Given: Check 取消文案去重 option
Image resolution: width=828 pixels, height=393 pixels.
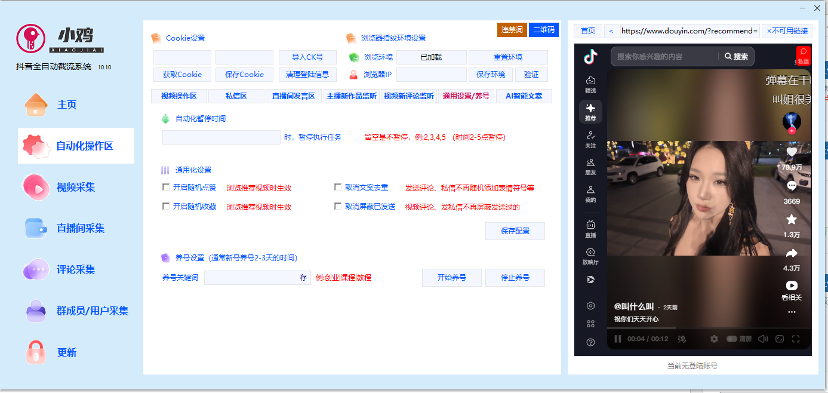Looking at the screenshot, I should pos(338,186).
